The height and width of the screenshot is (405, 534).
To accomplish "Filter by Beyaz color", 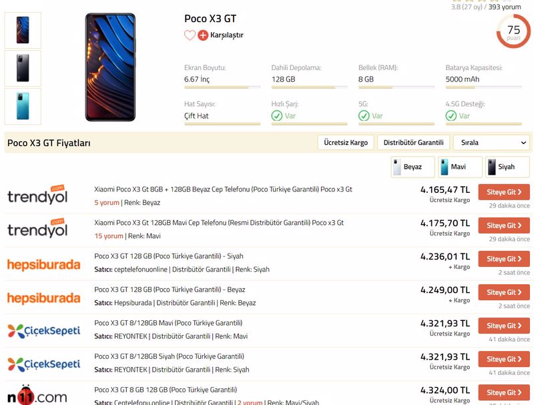I will pos(413,167).
